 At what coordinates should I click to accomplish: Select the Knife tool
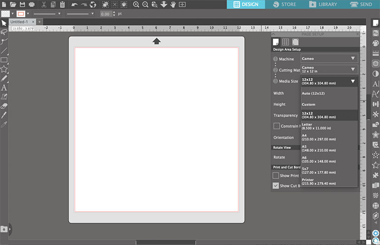point(4,115)
